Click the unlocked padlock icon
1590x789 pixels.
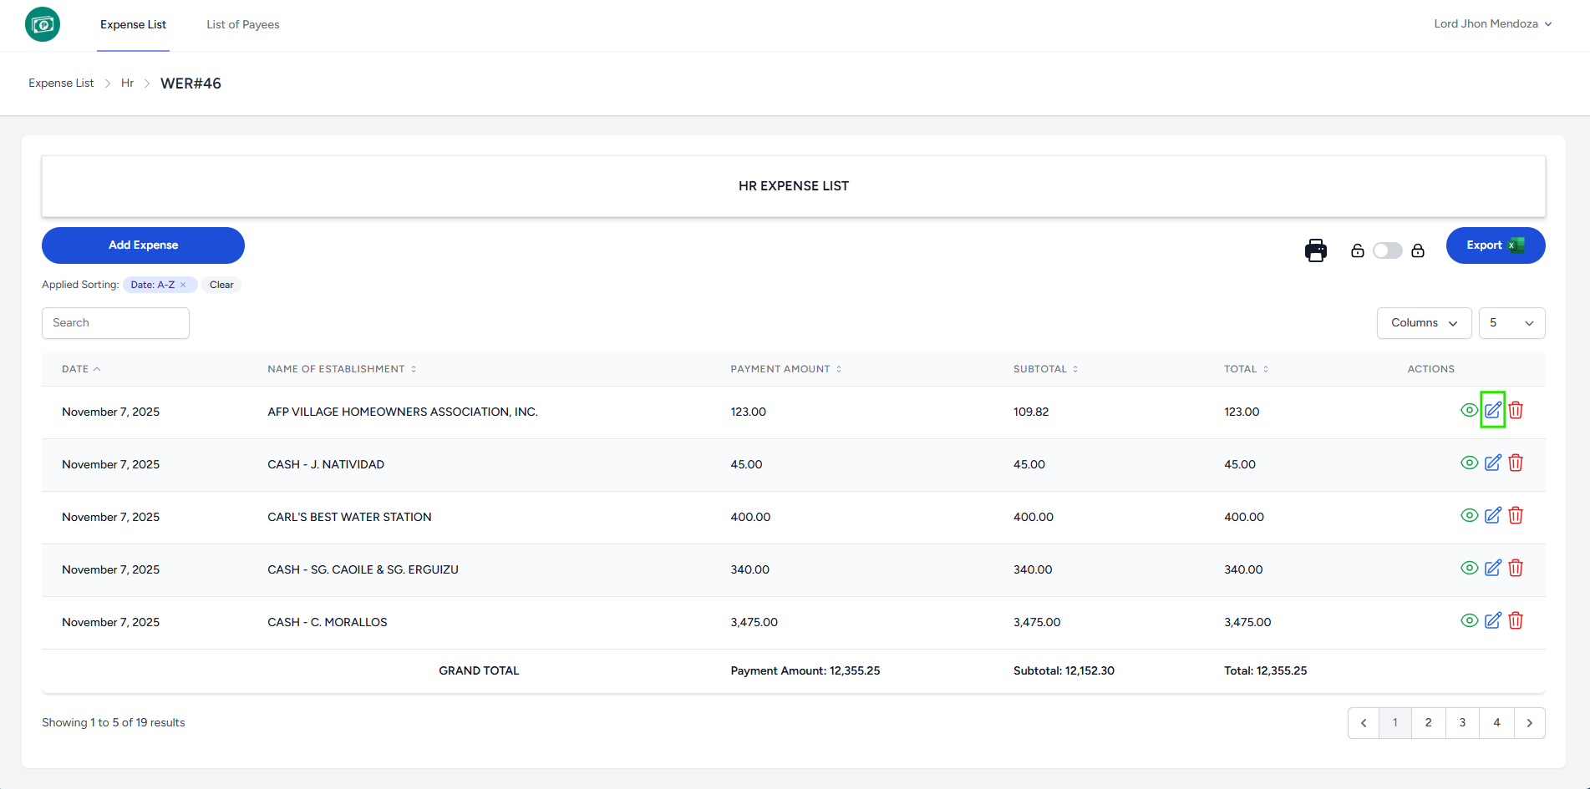click(x=1358, y=250)
